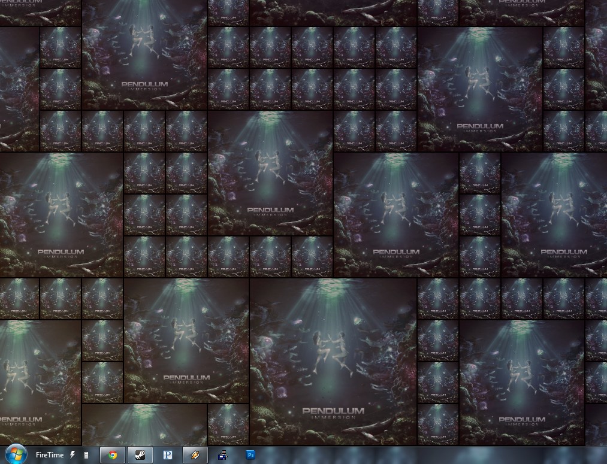The width and height of the screenshot is (607, 464).
Task: Open the Winamp taskbar button
Action: [x=195, y=455]
